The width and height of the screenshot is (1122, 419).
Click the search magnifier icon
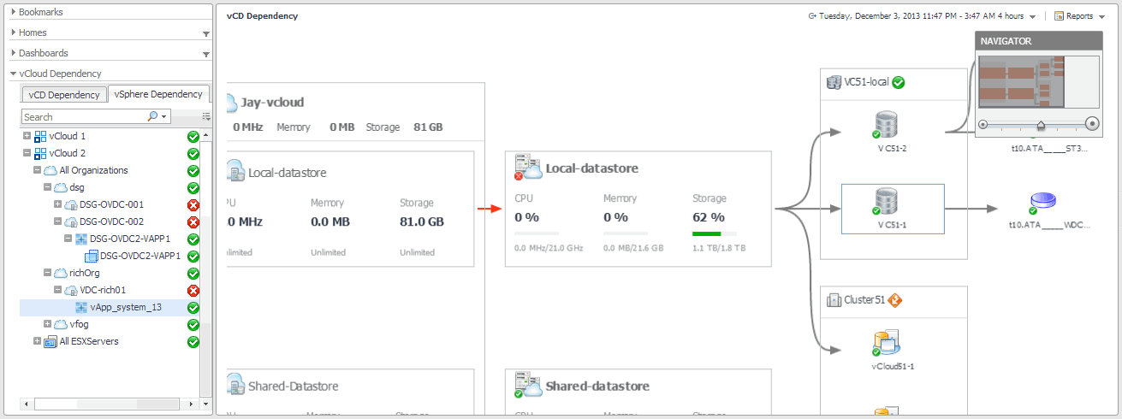[x=153, y=116]
